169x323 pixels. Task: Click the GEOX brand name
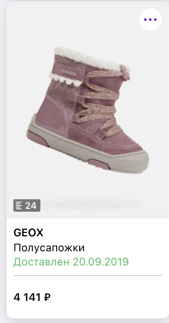click(x=28, y=233)
